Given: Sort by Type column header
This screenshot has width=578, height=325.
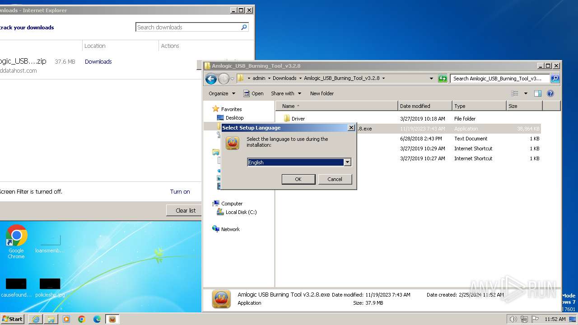Looking at the screenshot, I should (x=479, y=106).
